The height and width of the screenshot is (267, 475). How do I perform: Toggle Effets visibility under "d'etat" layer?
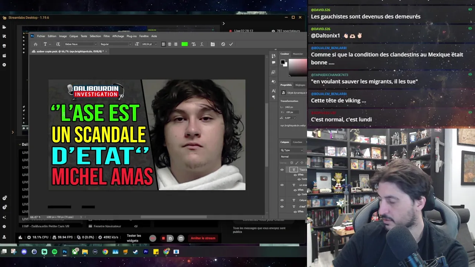[x=295, y=211]
